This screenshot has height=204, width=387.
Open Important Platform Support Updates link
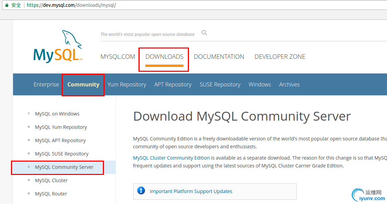[191, 191]
